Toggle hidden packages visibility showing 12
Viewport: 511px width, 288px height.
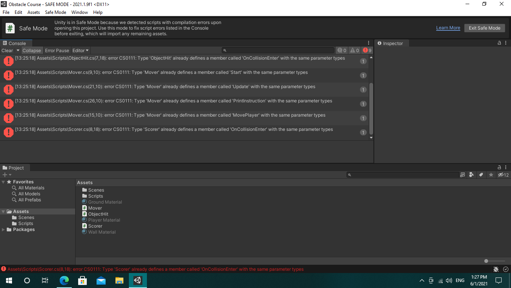click(x=503, y=175)
